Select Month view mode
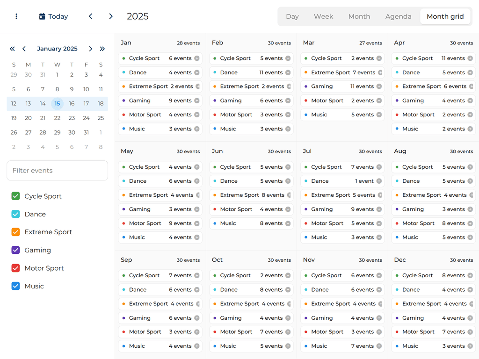Image resolution: width=479 pixels, height=359 pixels. pyautogui.click(x=359, y=16)
